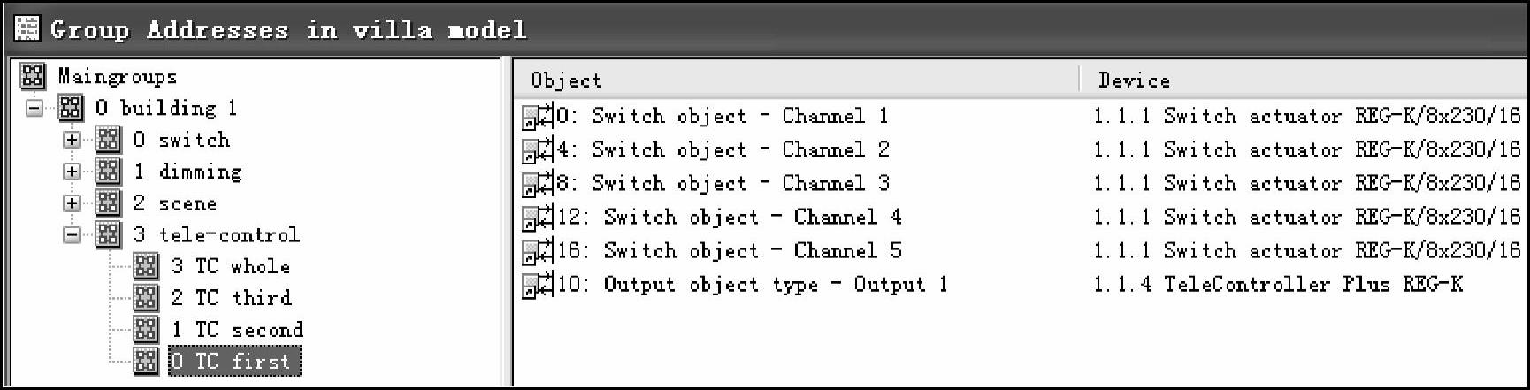Click the Channel 1 switch object icon
The image size is (1530, 390).
click(x=537, y=117)
